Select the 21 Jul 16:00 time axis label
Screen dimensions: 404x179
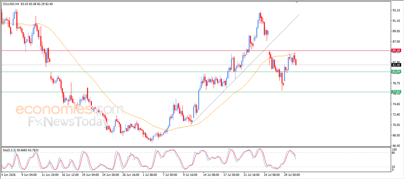[x=252, y=174]
